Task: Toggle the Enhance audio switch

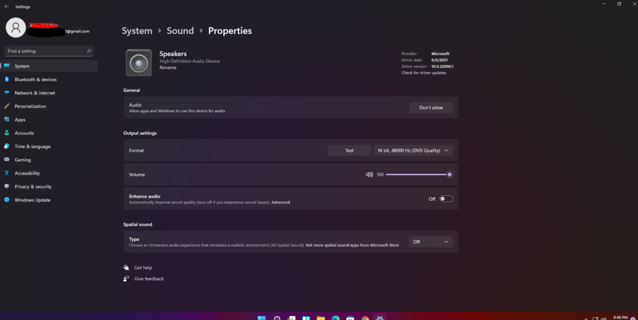Action: [x=446, y=199]
